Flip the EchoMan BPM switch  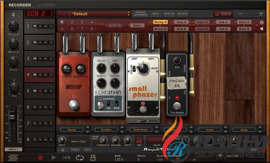click(117, 103)
